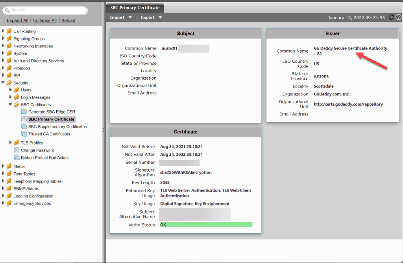403x263 pixels.
Task: Click the Reload link
Action: [68, 20]
